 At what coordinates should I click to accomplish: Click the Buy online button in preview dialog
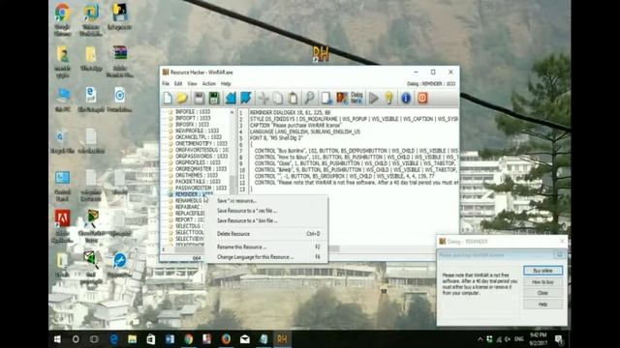pos(542,271)
